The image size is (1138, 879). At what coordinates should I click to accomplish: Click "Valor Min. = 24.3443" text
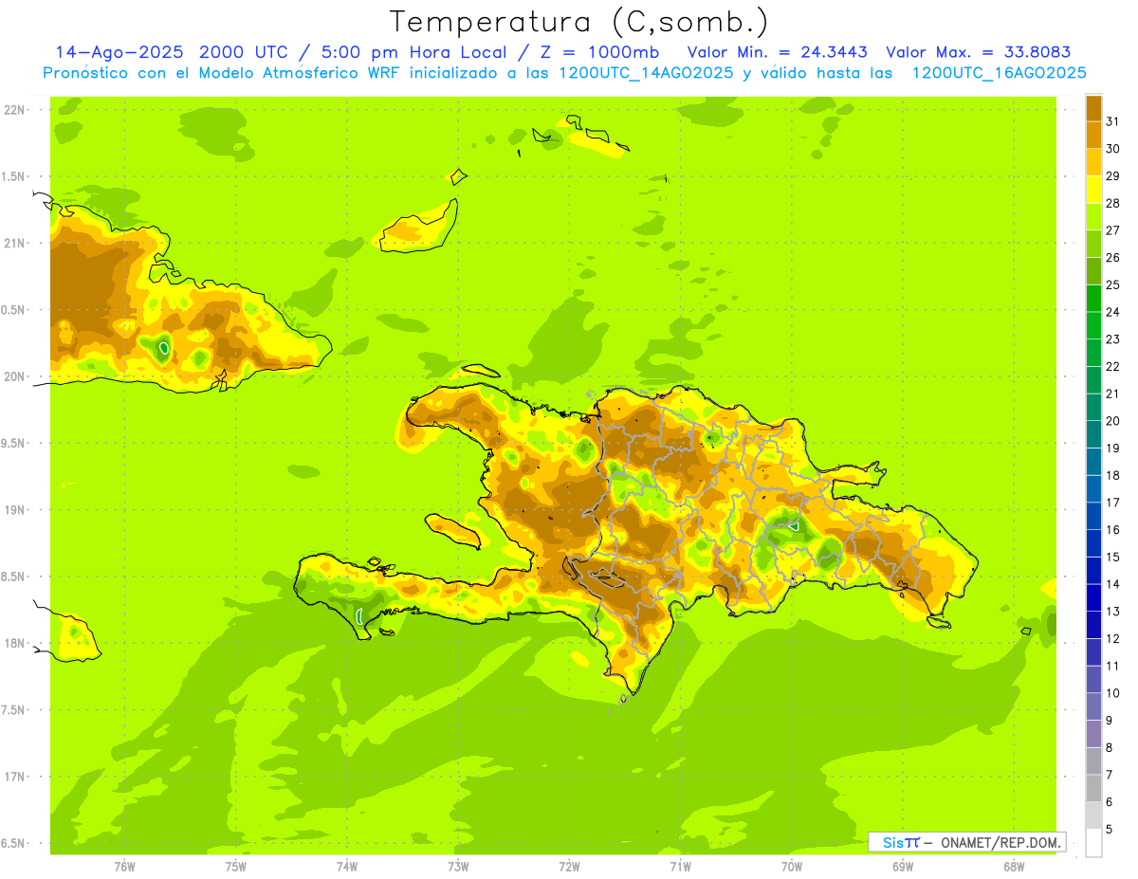coord(777,52)
